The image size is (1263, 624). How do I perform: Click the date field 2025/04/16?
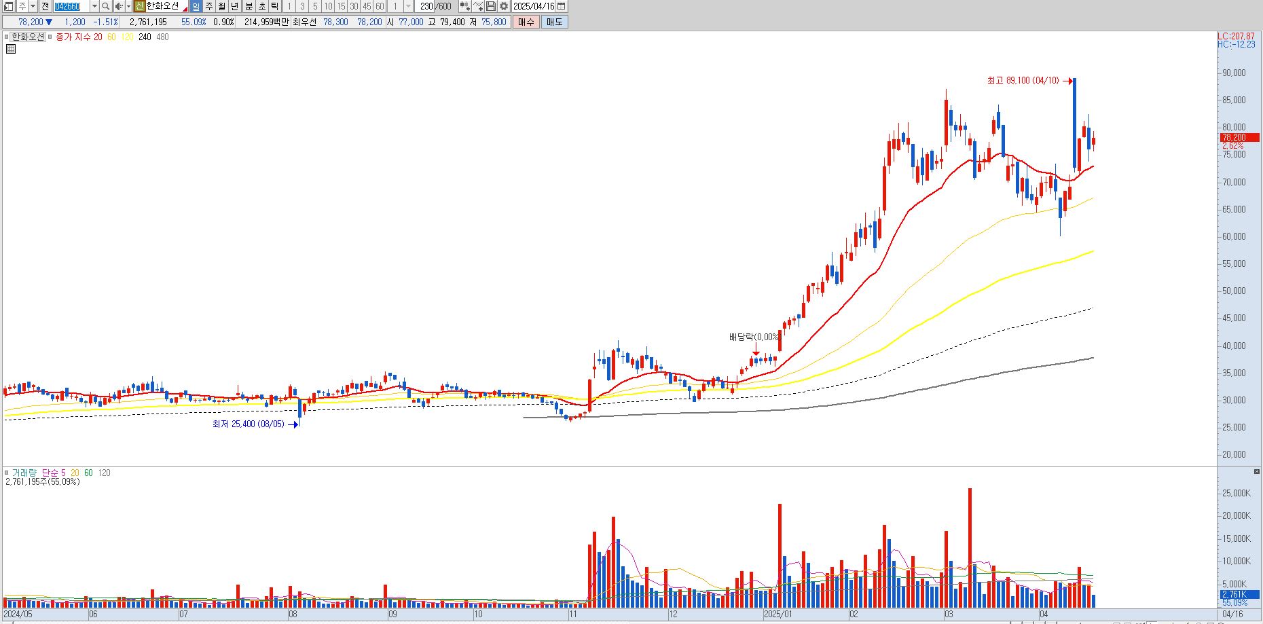click(534, 6)
